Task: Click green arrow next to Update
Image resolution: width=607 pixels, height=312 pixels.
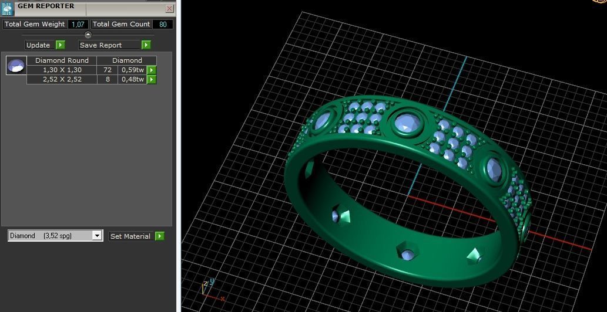Action: pyautogui.click(x=61, y=45)
